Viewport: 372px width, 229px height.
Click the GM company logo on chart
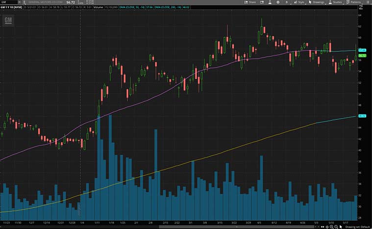click(8, 20)
